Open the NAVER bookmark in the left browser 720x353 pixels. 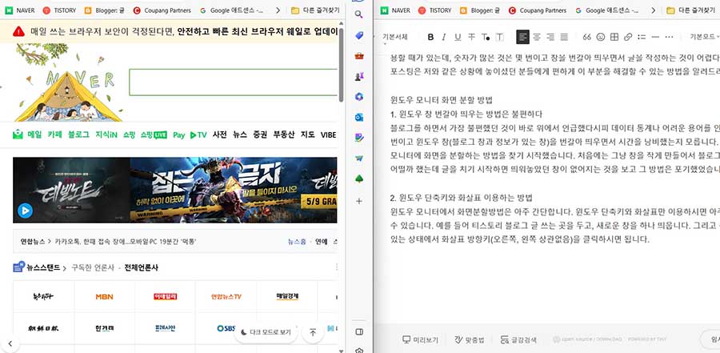coord(20,10)
